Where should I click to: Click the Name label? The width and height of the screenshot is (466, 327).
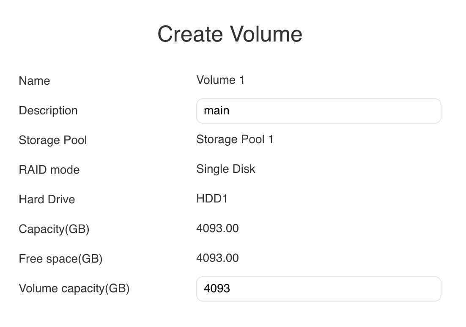(x=34, y=80)
